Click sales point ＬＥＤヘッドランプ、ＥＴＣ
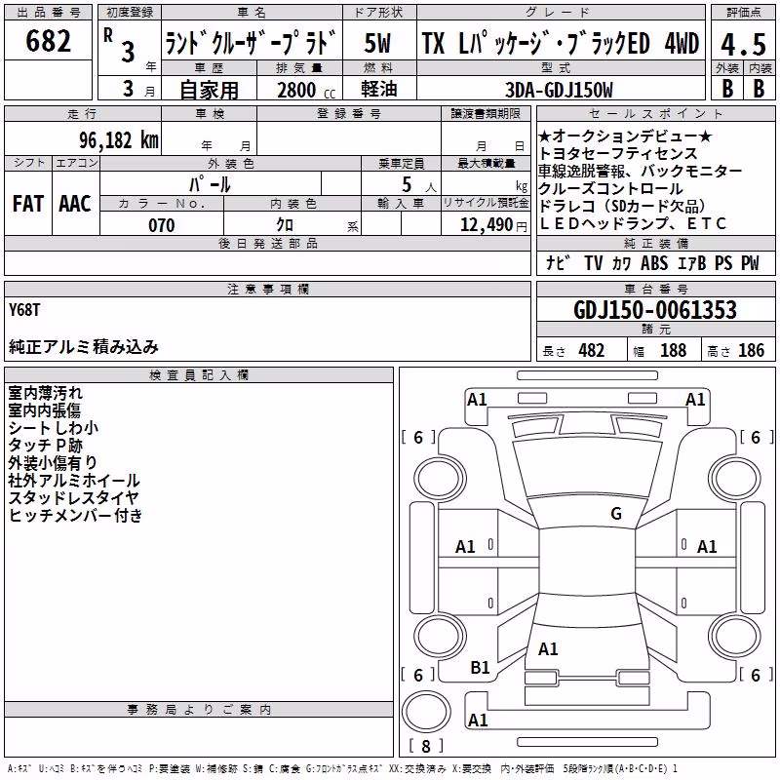Image resolution: width=780 pixels, height=780 pixels. click(x=633, y=223)
